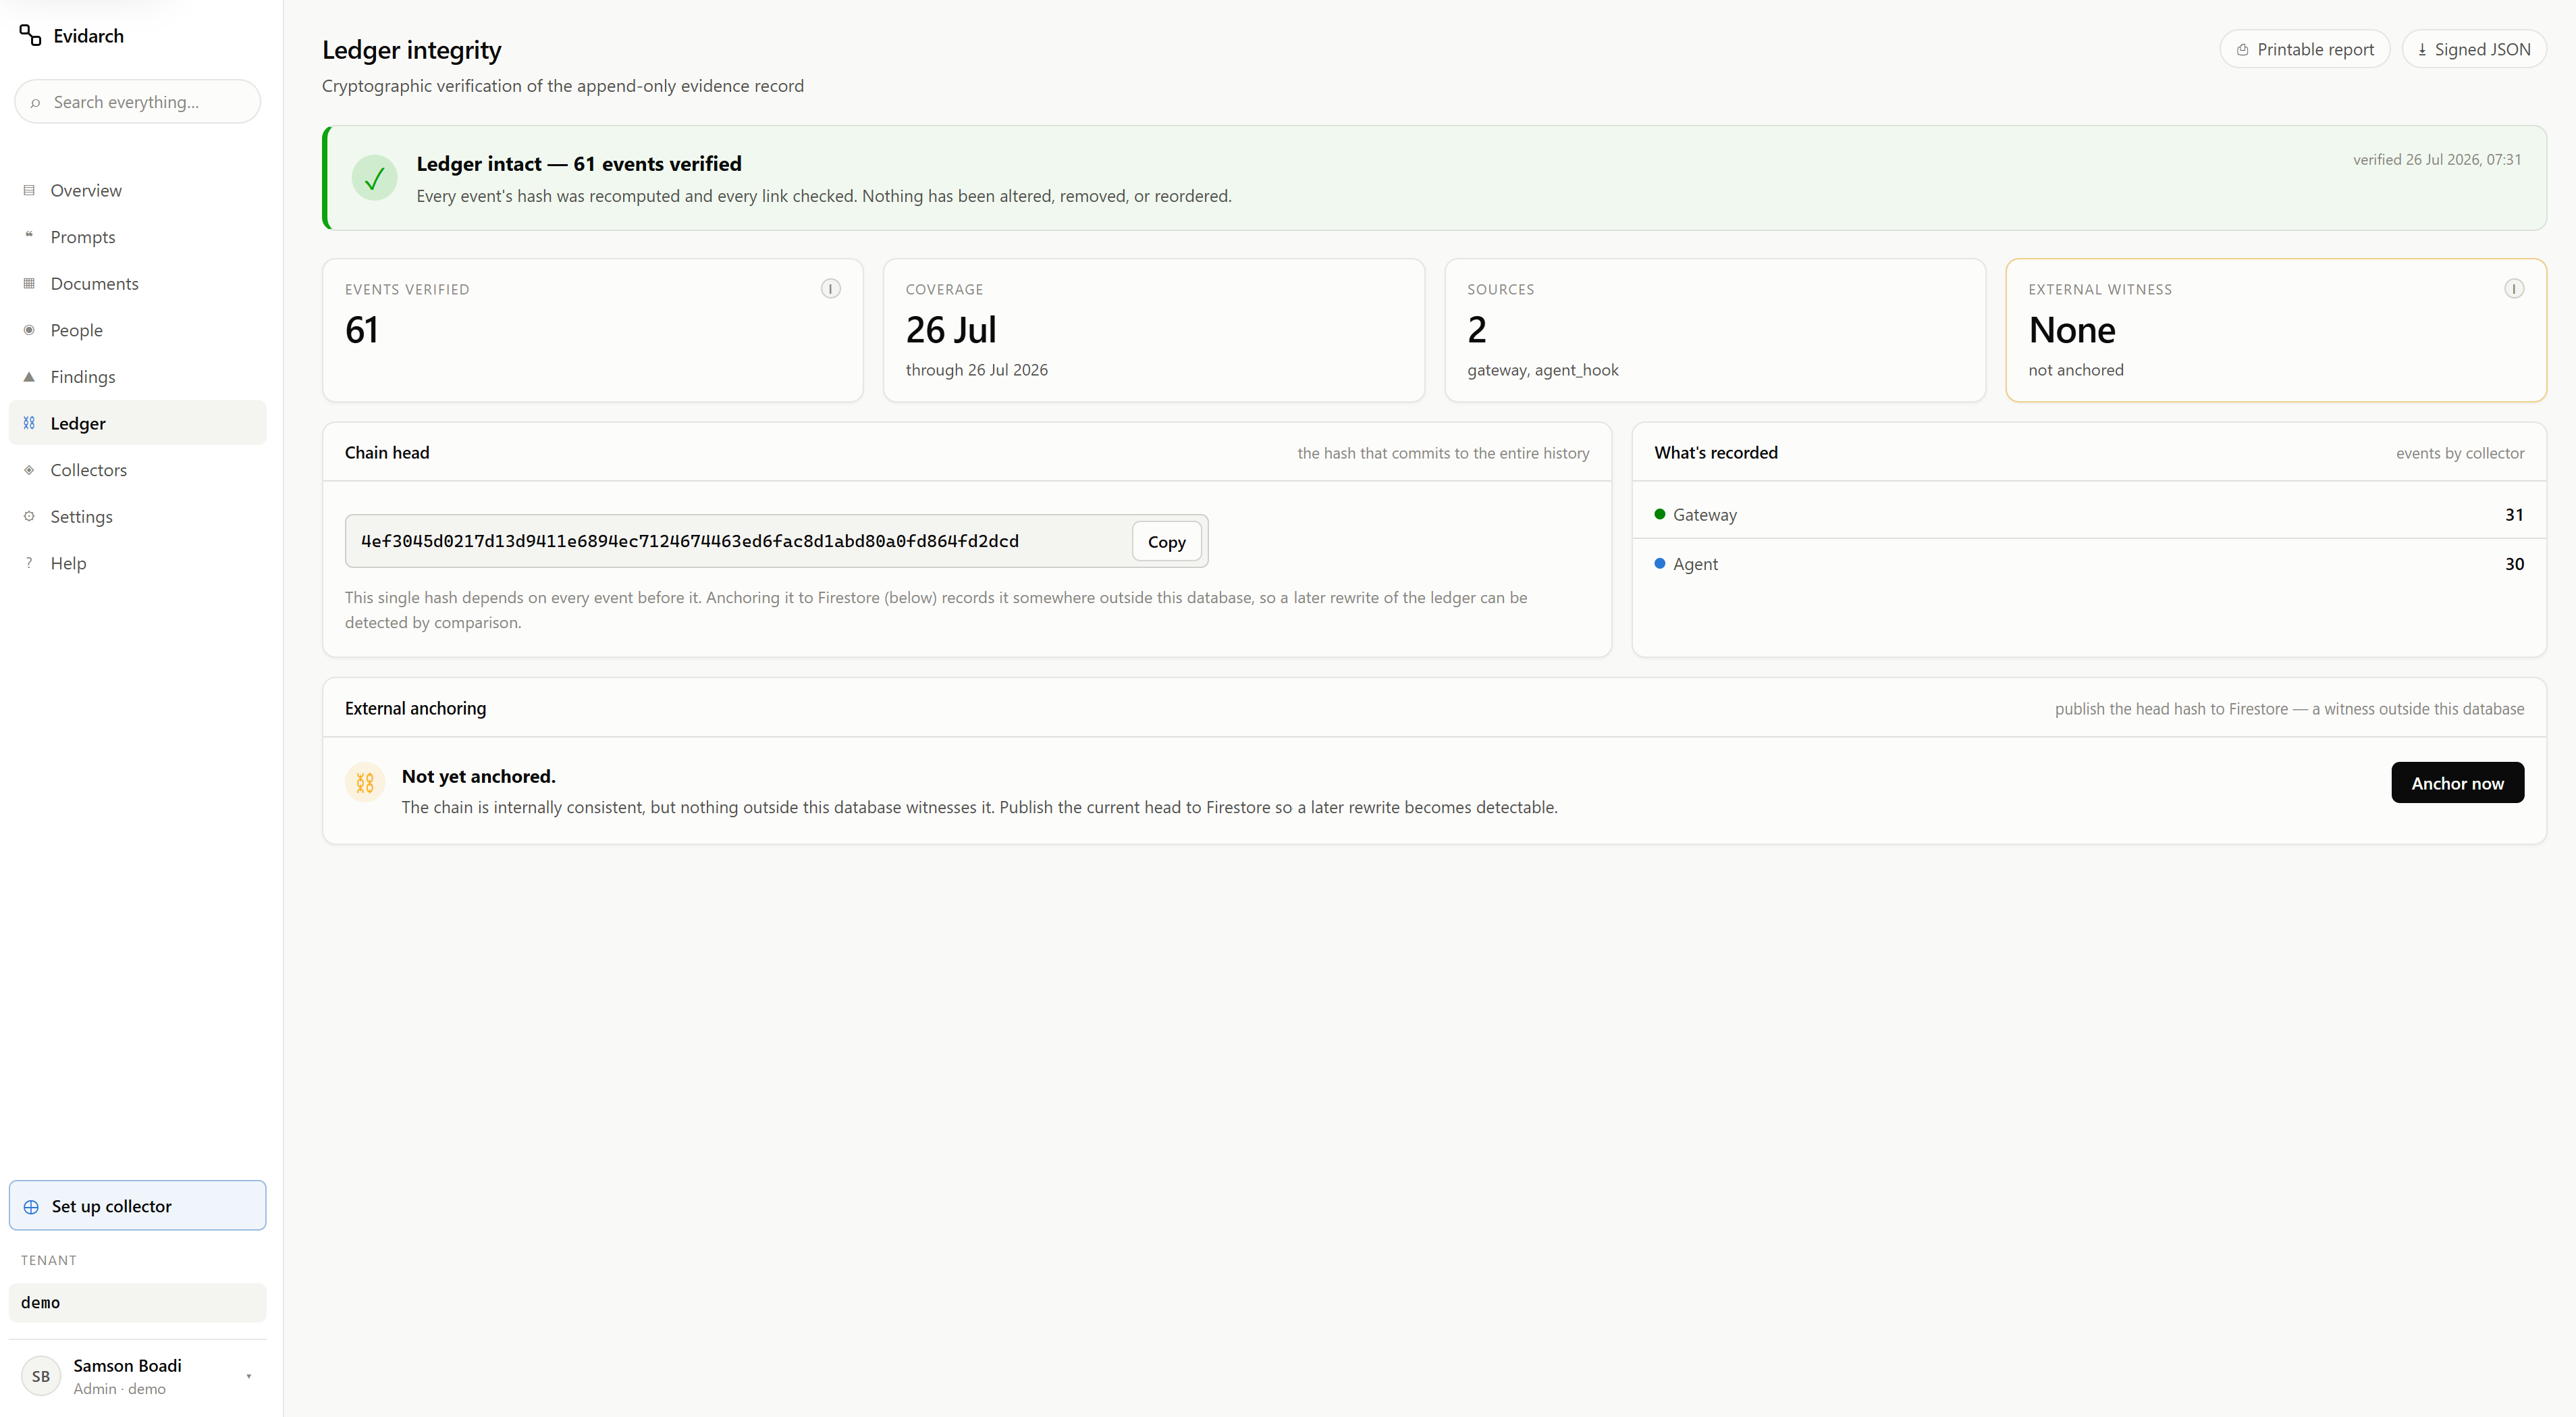Image resolution: width=2576 pixels, height=1417 pixels.
Task: Click the Collectors diamond icon
Action: (29, 469)
